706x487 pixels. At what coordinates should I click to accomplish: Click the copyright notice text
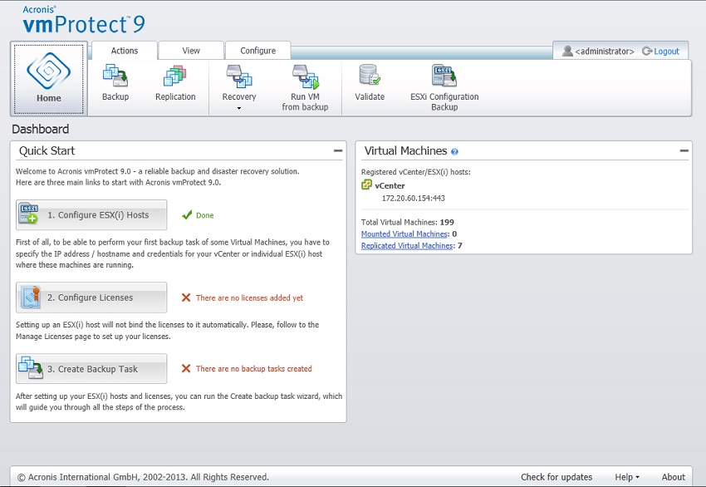pos(143,477)
